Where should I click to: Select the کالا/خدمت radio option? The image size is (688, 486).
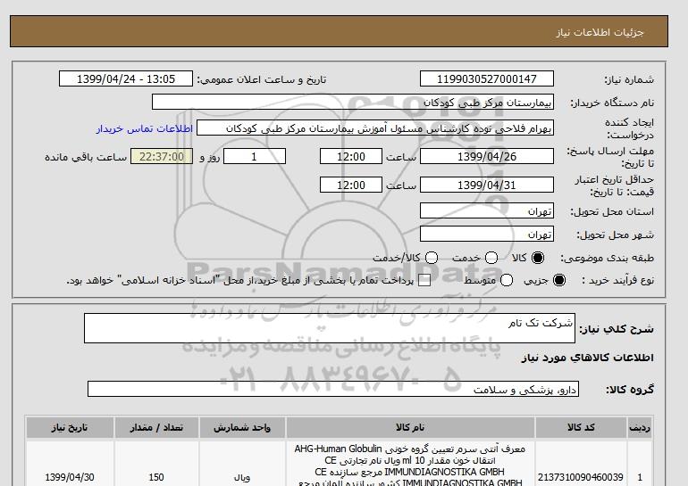coord(432,258)
